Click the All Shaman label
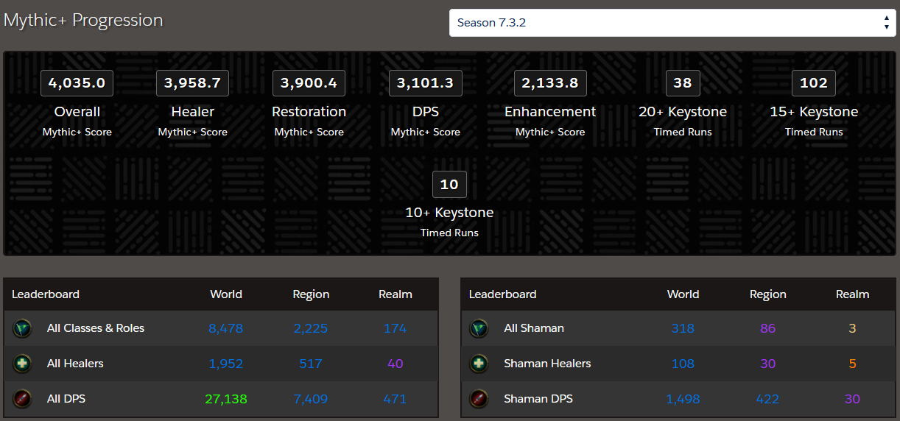Viewport: 900px width, 421px height. coord(534,328)
